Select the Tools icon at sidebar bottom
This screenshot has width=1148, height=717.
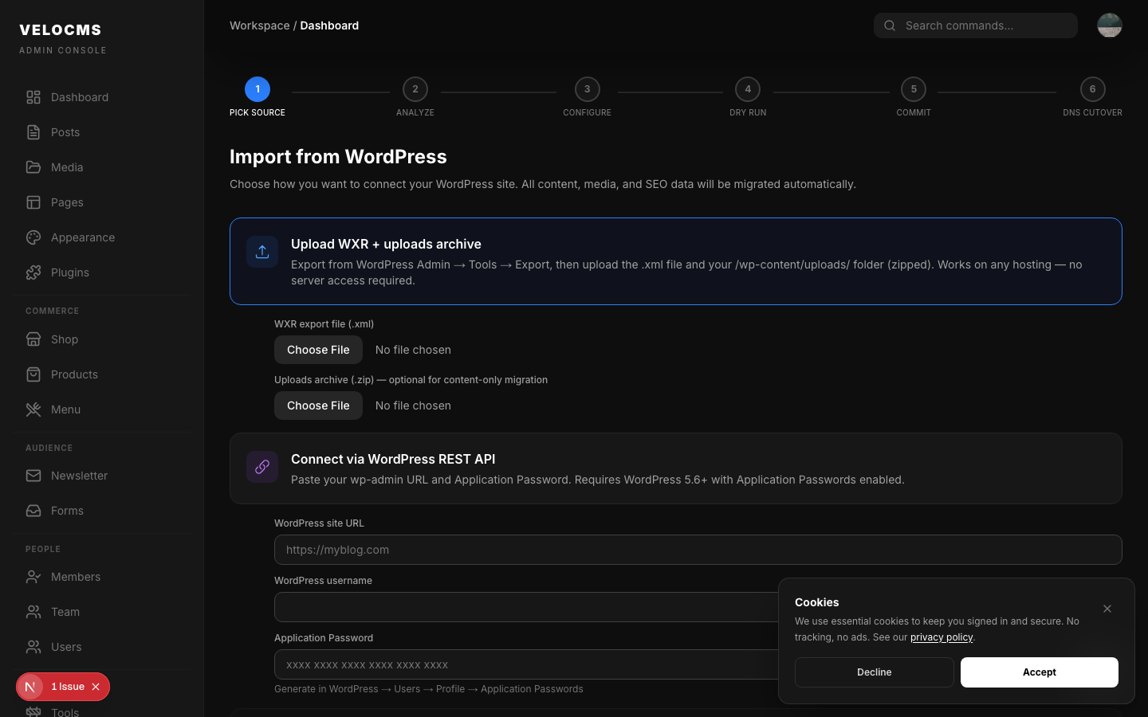(33, 711)
